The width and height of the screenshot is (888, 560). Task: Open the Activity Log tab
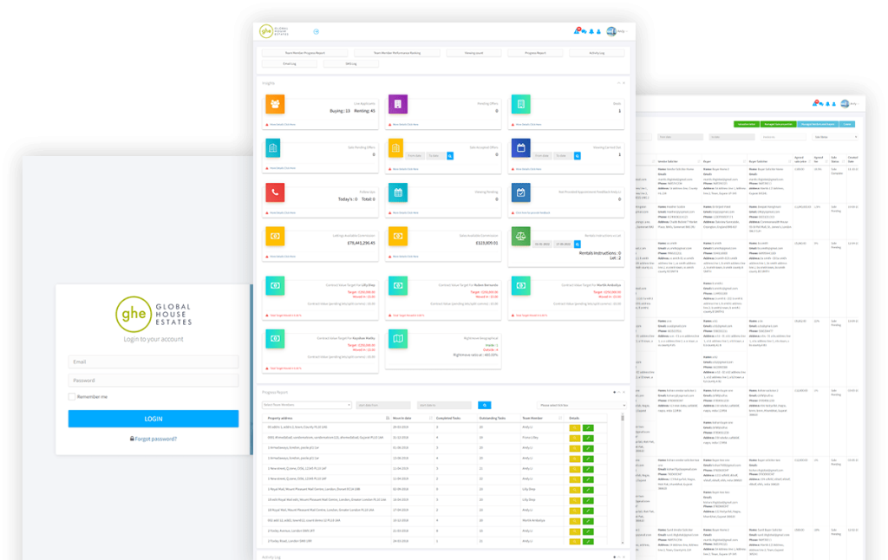[x=596, y=53]
